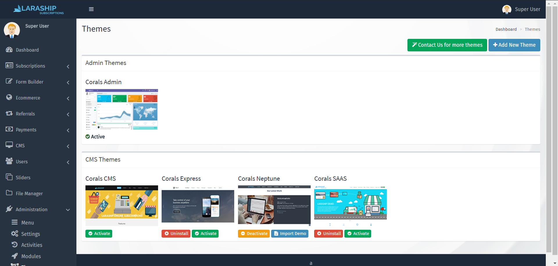Open the Corals Express theme thumbnail
This screenshot has height=266, width=558.
pos(198,206)
